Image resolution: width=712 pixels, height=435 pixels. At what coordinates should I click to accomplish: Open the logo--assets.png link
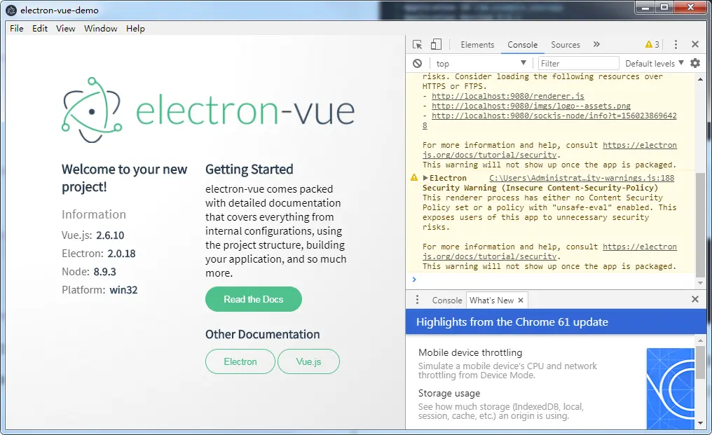coord(530,106)
